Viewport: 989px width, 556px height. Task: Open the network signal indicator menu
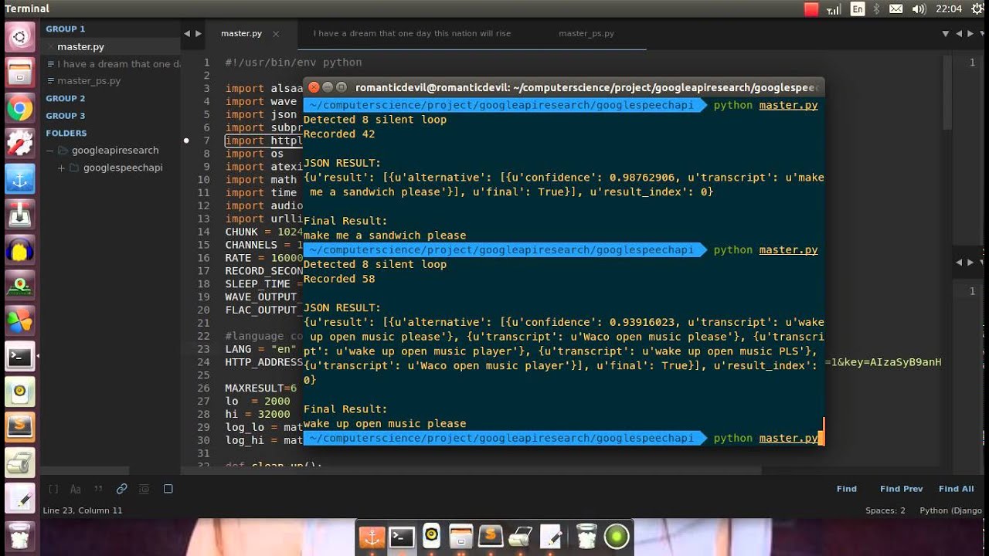[834, 9]
